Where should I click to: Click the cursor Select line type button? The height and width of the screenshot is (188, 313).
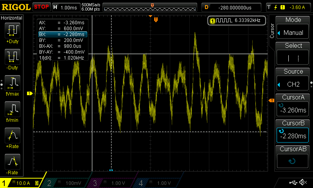click(293, 58)
